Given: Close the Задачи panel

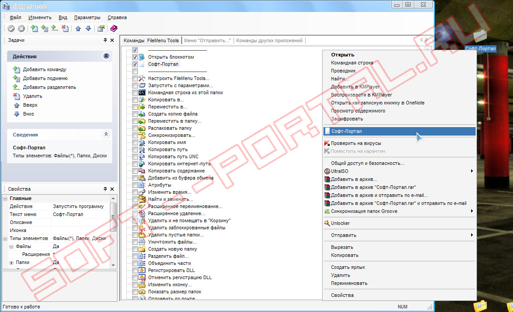Looking at the screenshot, I should click(112, 40).
